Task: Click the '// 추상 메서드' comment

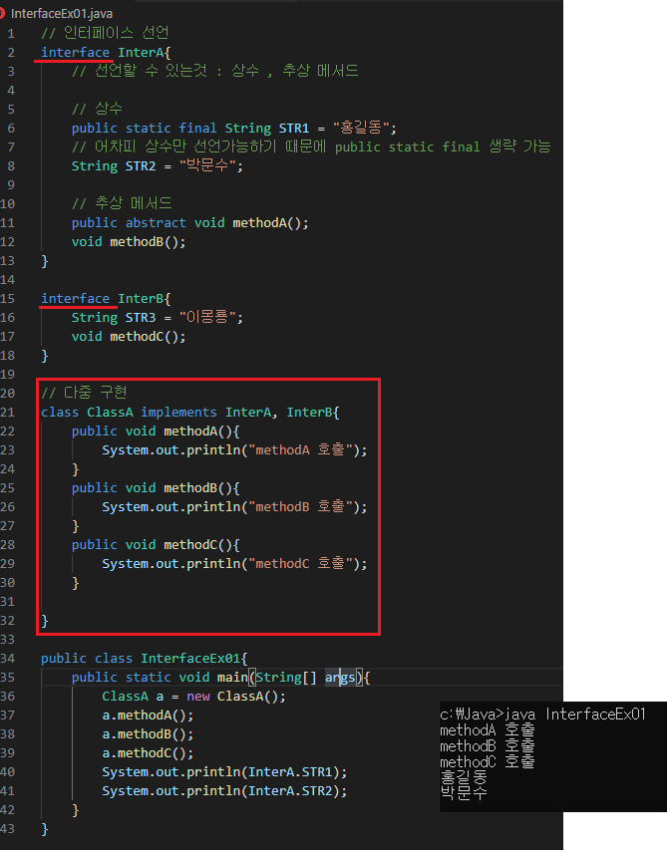Action: pyautogui.click(x=122, y=203)
